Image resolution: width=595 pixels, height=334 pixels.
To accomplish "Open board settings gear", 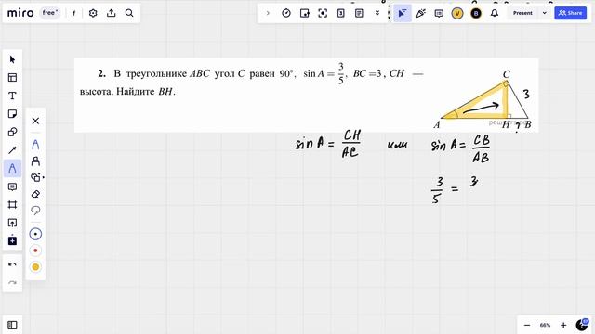I will point(93,13).
